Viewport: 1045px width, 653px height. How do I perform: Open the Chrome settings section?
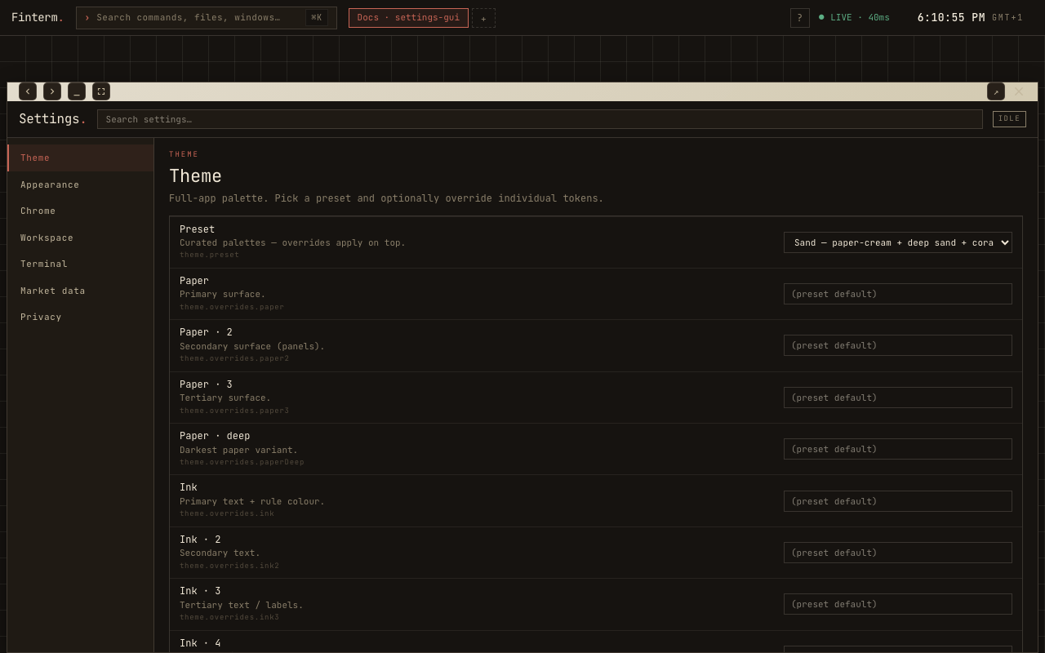[x=81, y=211]
